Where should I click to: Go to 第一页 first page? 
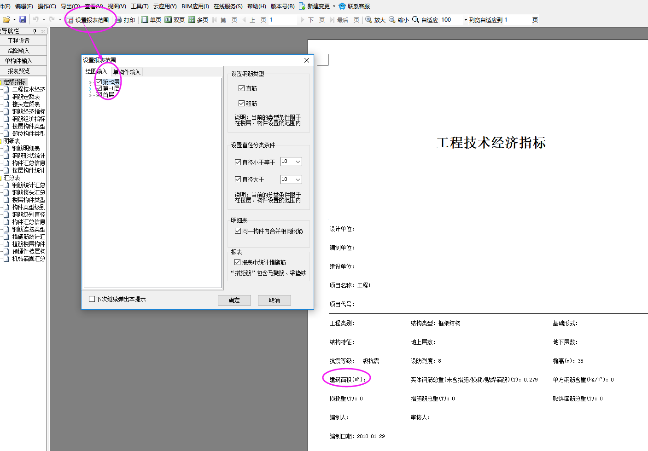225,20
